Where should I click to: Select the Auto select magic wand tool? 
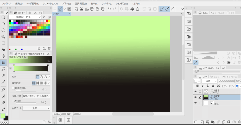(3, 75)
